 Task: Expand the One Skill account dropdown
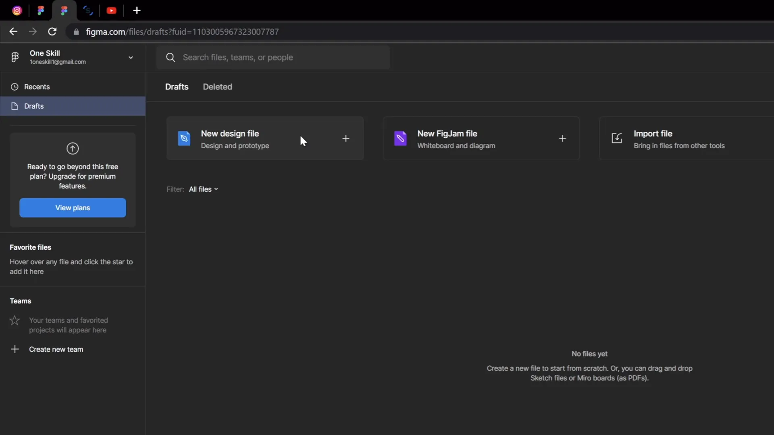tap(131, 58)
